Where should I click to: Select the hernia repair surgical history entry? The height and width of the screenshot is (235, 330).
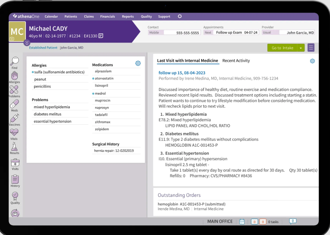[x=116, y=150]
